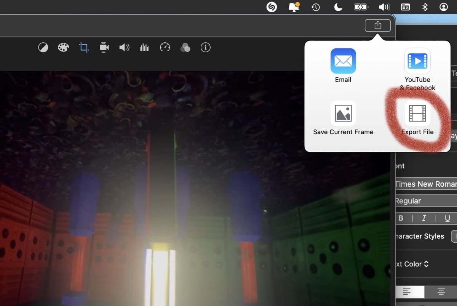
Task: Open the video stabilization camera icon
Action: point(104,48)
